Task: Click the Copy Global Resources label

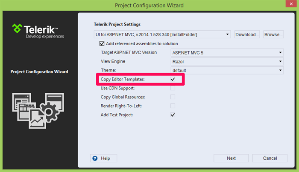Action: 123,97
